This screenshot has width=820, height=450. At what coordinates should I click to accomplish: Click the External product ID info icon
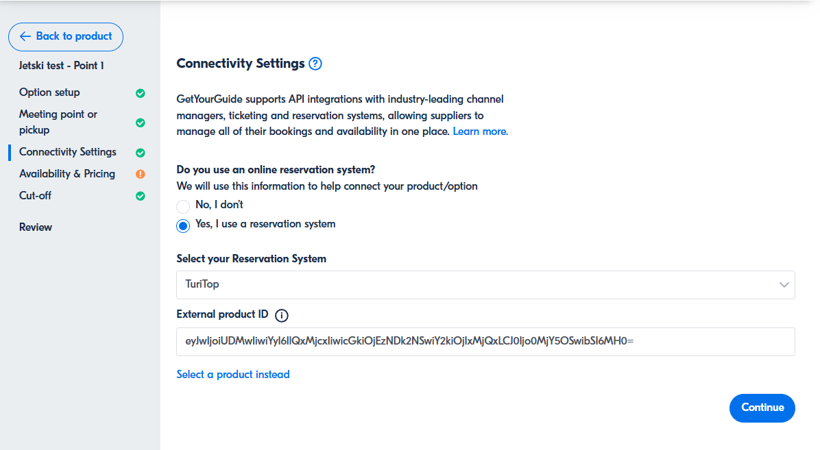click(282, 315)
